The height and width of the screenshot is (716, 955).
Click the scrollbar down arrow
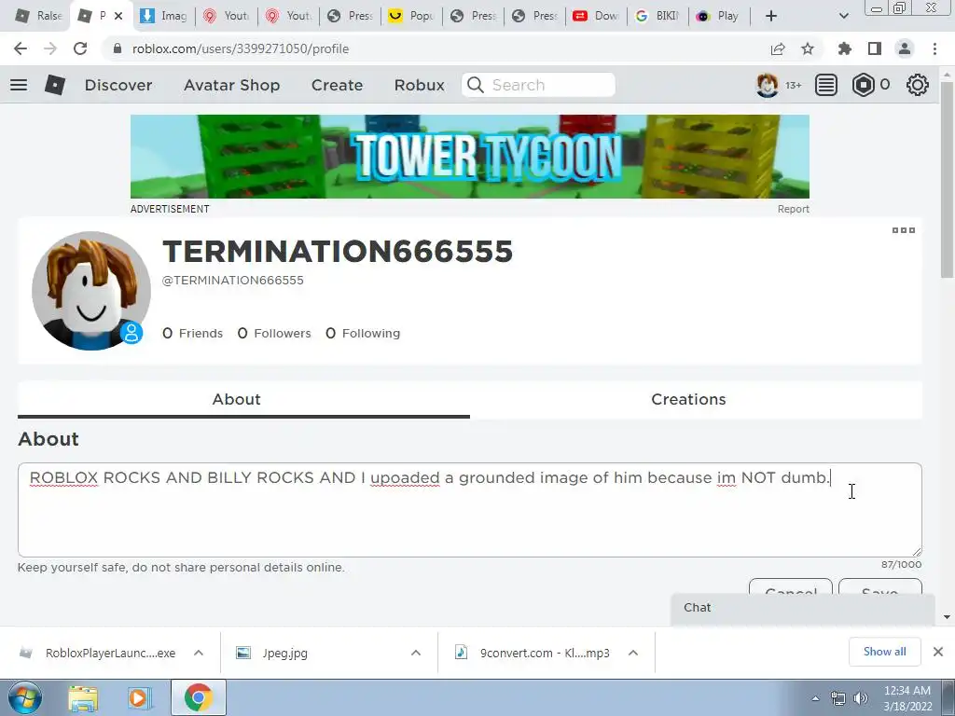click(948, 617)
